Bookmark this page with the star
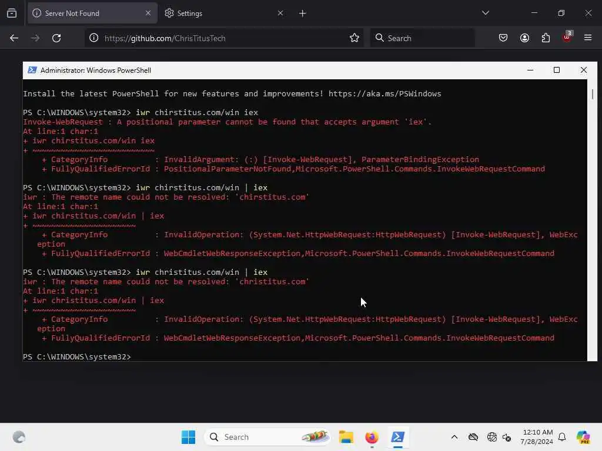 click(354, 38)
